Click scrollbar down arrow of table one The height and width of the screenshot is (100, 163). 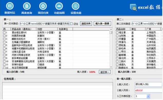pos(111,67)
